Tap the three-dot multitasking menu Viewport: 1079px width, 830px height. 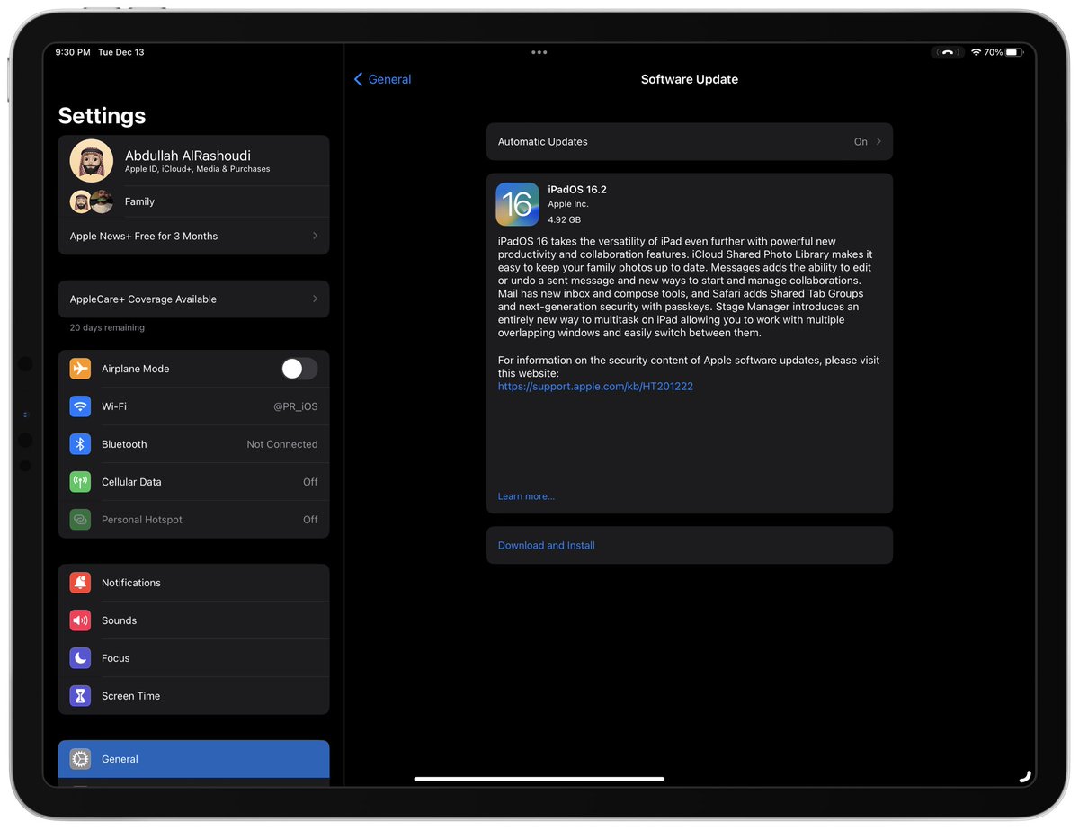(539, 52)
